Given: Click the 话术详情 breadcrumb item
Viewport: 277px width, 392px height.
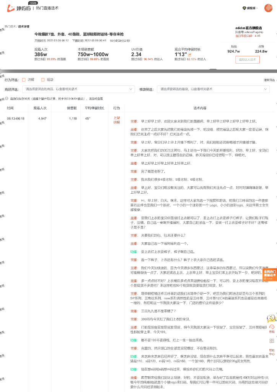Looking at the screenshot, I should point(24,26).
